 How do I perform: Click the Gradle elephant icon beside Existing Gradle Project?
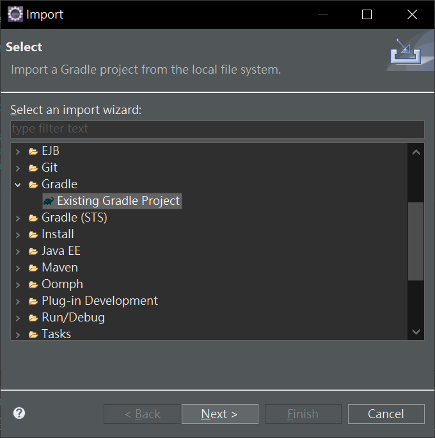click(49, 201)
